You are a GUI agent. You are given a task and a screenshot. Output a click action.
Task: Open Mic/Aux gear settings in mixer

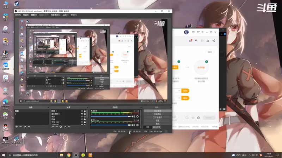137,125
